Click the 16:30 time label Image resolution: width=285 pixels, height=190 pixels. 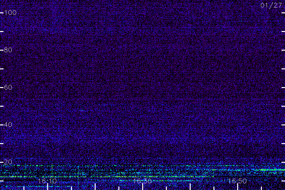click(x=142, y=181)
